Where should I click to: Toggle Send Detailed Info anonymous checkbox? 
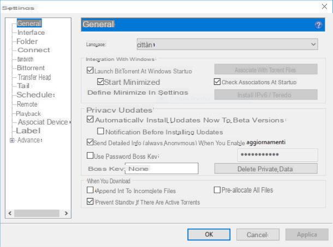coord(90,142)
